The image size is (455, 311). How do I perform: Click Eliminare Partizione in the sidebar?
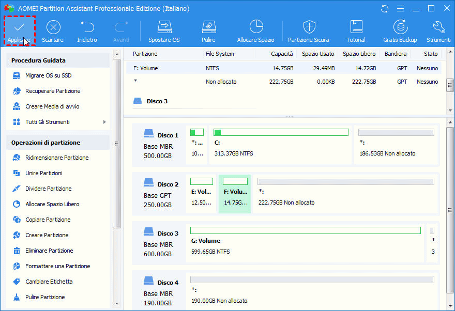(49, 251)
